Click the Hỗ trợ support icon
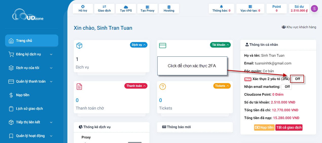The height and width of the screenshot is (143, 322). click(x=83, y=7)
